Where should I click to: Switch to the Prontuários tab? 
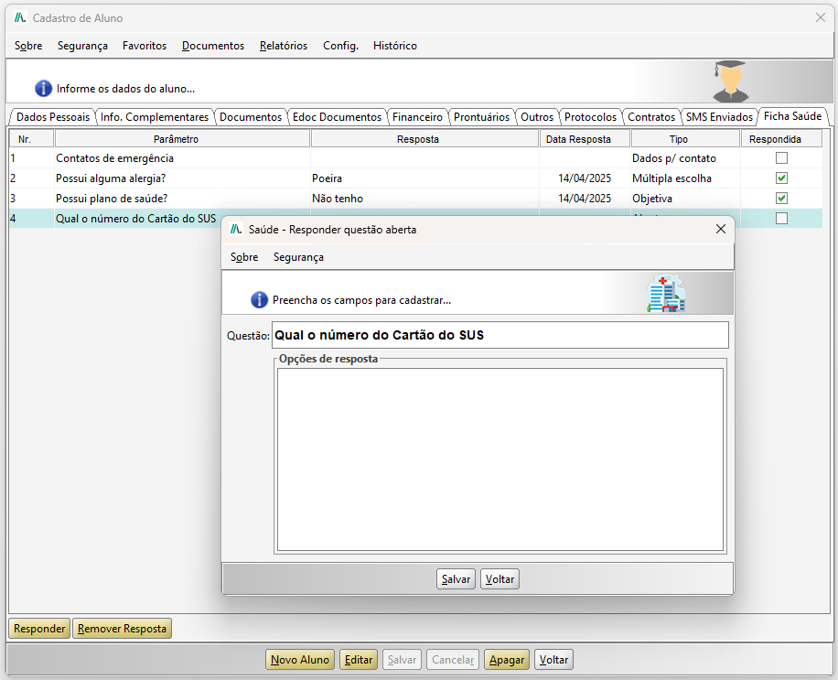point(481,117)
